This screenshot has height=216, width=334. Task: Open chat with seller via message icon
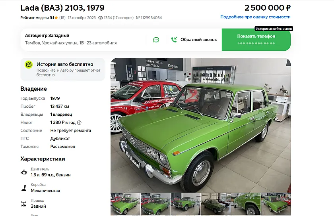pos(156,40)
